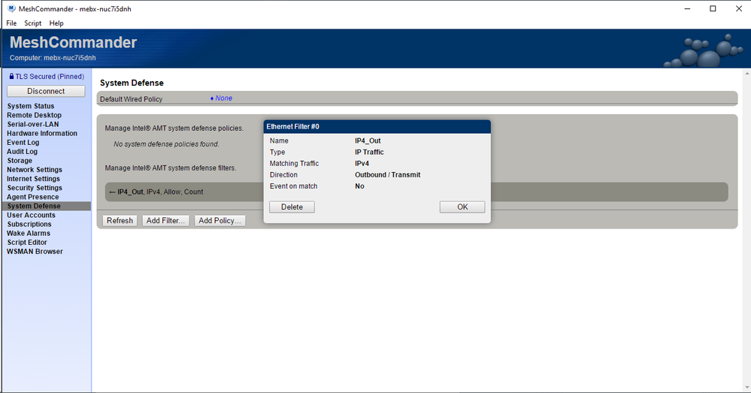Click the Default Wired Policy label
Screen dimensions: 751x393
[x=132, y=99]
